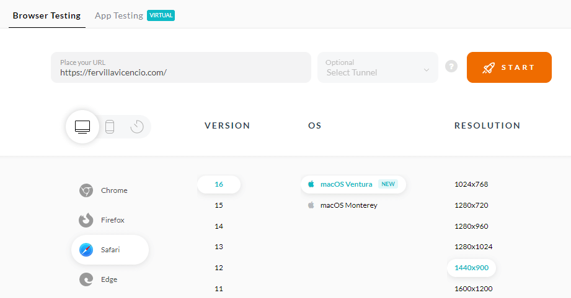Click the help question mark icon
The width and height of the screenshot is (571, 298).
tap(451, 66)
